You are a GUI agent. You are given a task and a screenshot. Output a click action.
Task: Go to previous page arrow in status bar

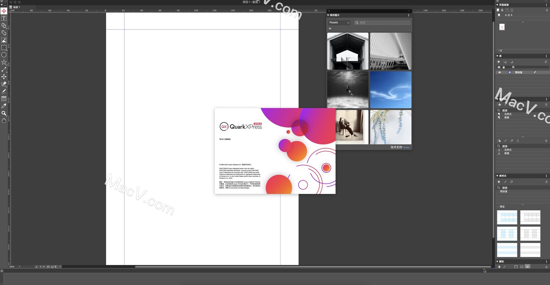click(40, 267)
